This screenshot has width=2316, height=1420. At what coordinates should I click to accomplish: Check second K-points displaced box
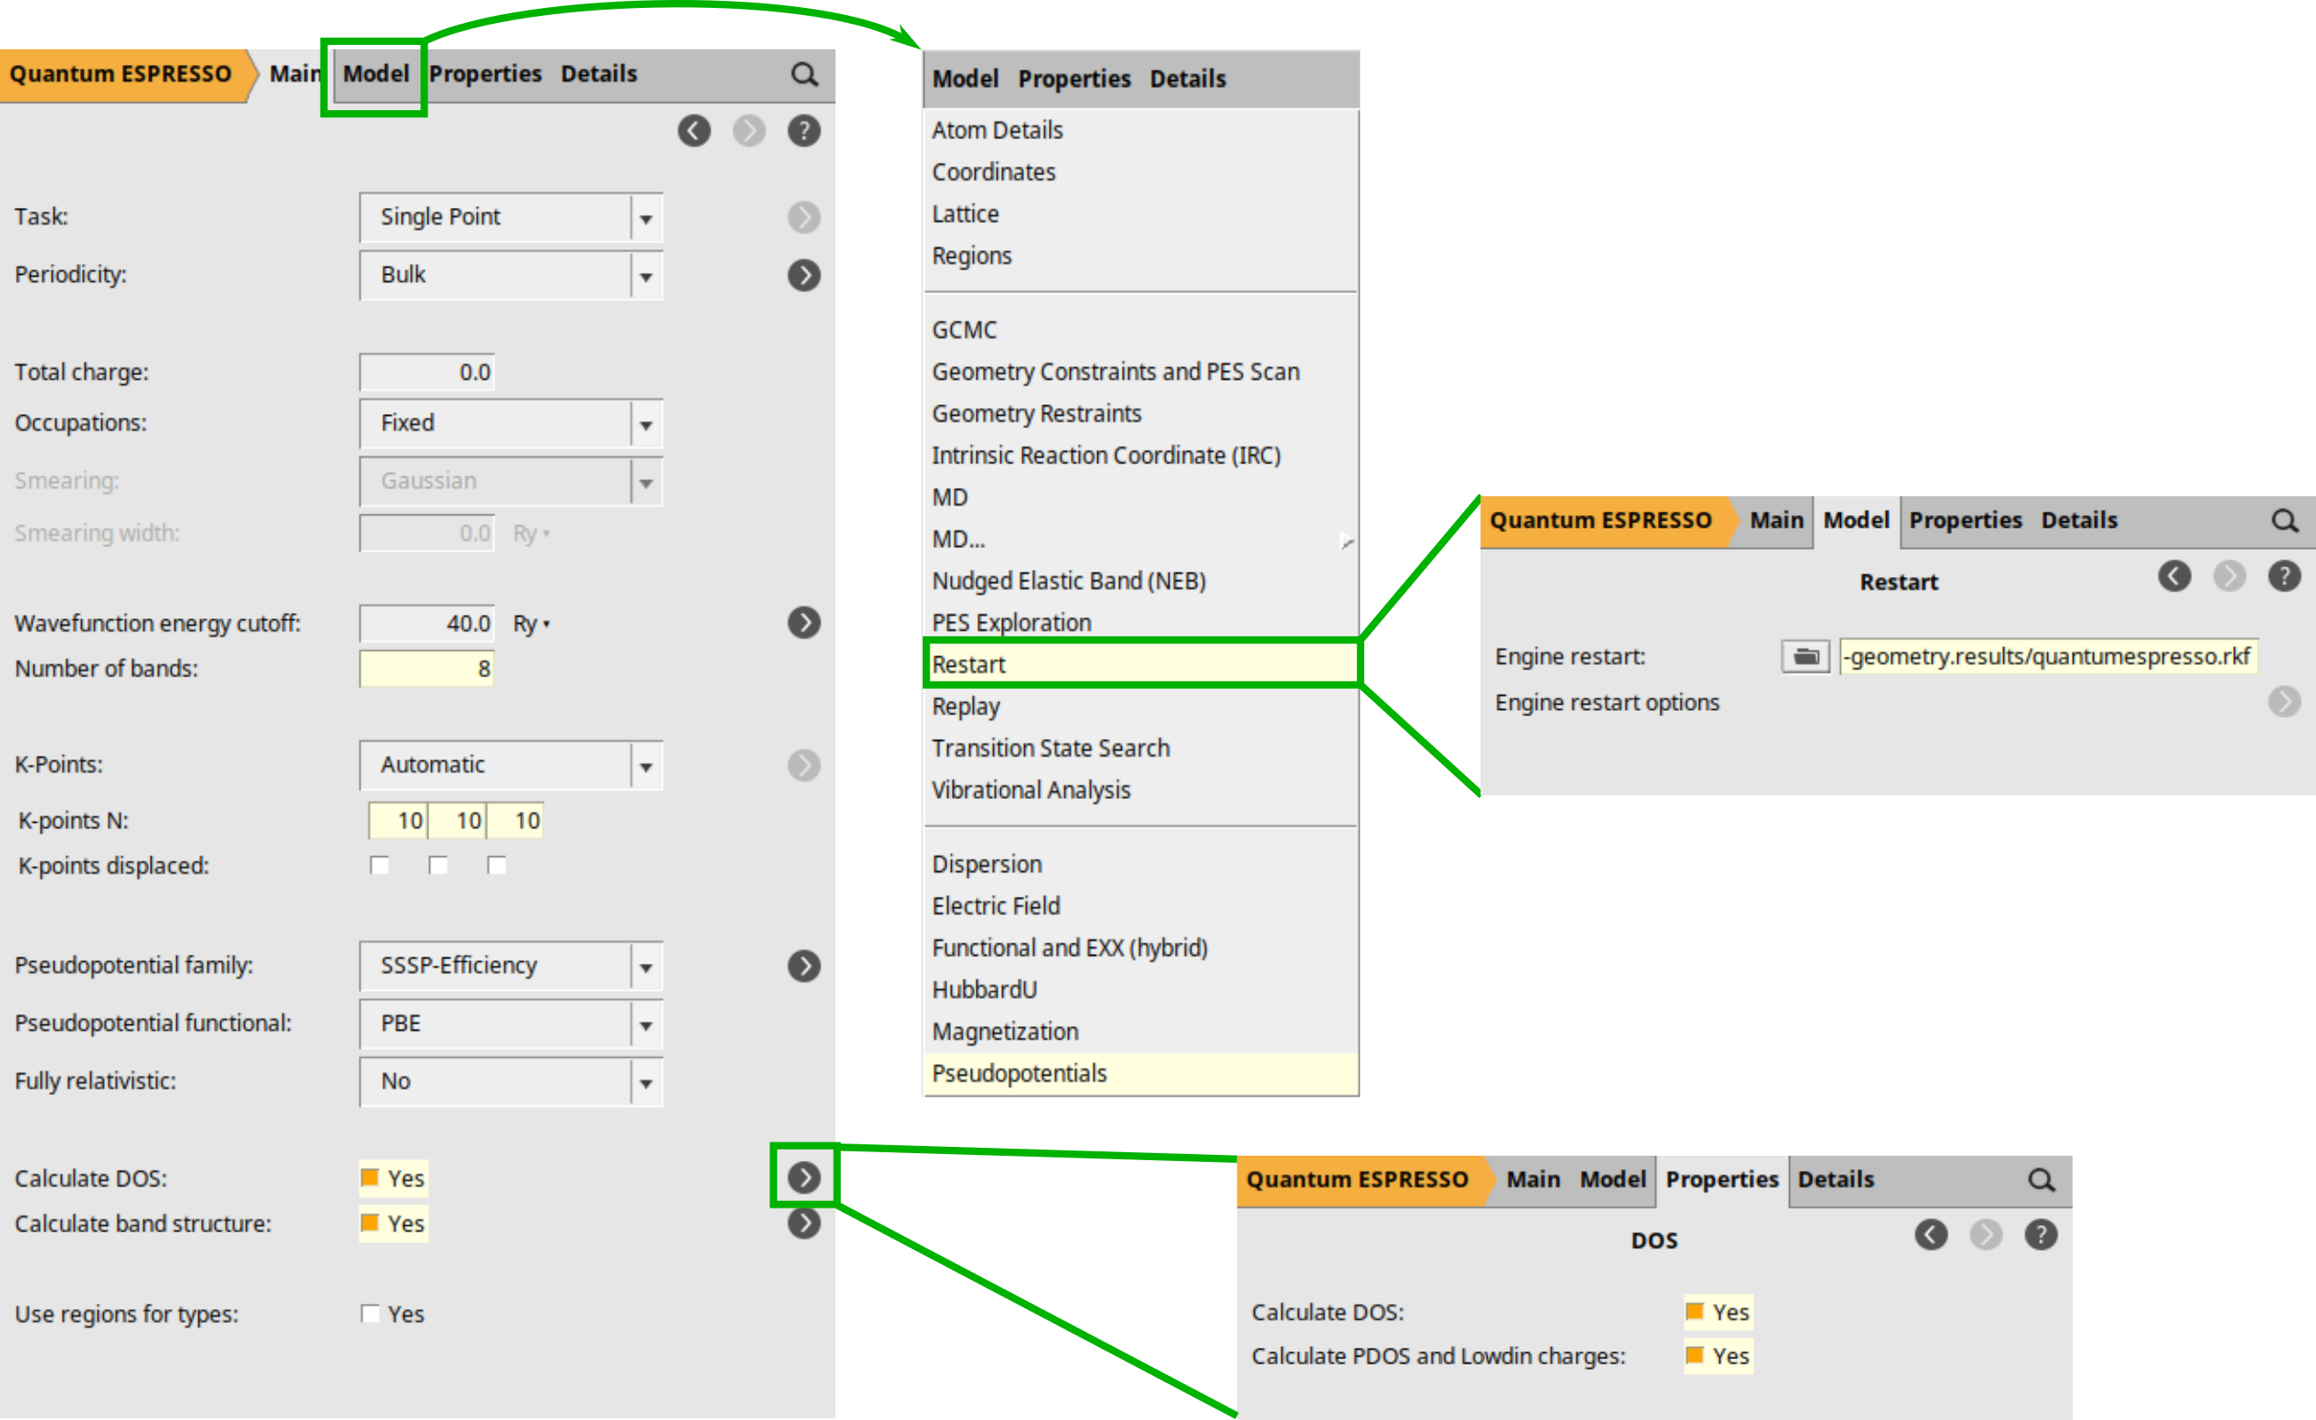[x=438, y=864]
